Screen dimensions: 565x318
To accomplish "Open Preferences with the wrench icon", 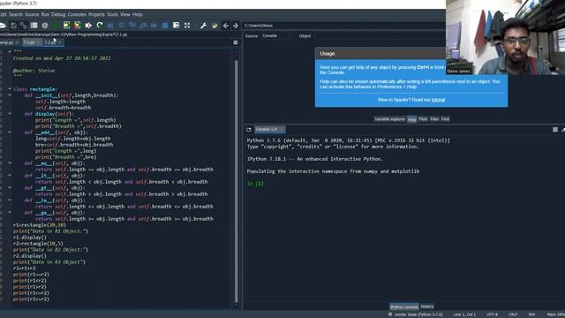I will pyautogui.click(x=204, y=26).
